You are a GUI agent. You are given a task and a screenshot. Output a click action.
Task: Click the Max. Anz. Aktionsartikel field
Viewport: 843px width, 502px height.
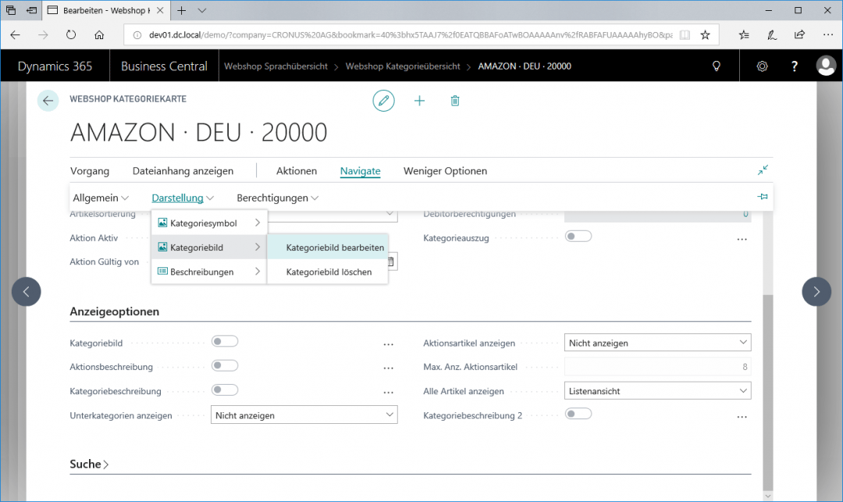657,367
